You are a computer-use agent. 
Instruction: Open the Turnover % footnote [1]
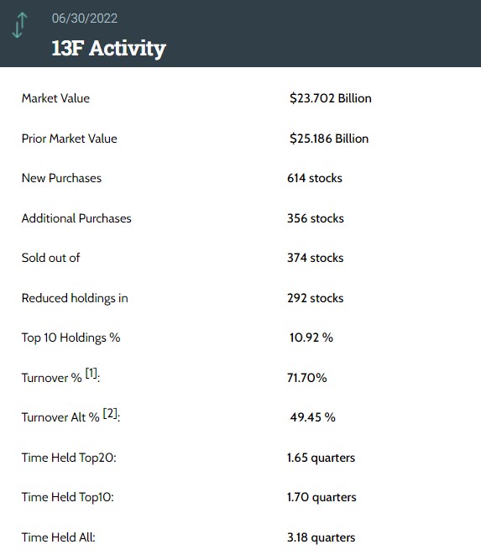[91, 373]
